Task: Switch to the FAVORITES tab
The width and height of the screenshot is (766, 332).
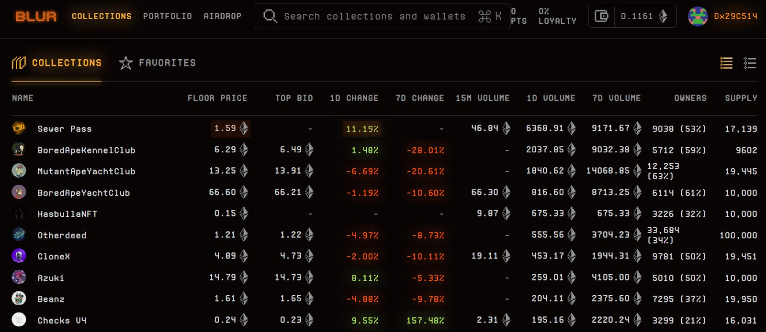Action: [158, 63]
